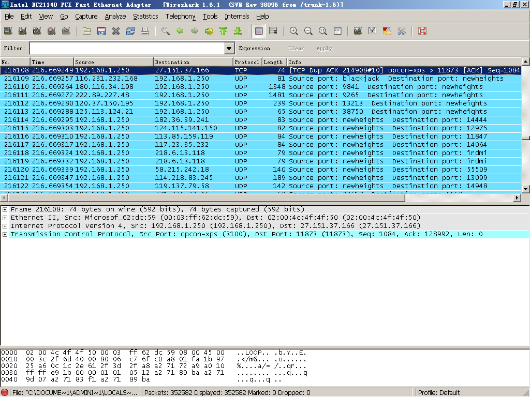The width and height of the screenshot is (530, 397).
Task: Open a capture file
Action: [x=87, y=31]
